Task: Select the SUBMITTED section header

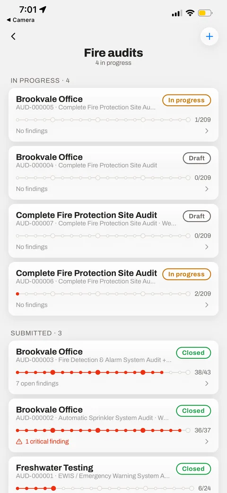Action: [36, 333]
